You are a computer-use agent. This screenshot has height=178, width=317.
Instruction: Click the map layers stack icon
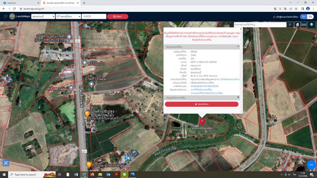click(312, 25)
